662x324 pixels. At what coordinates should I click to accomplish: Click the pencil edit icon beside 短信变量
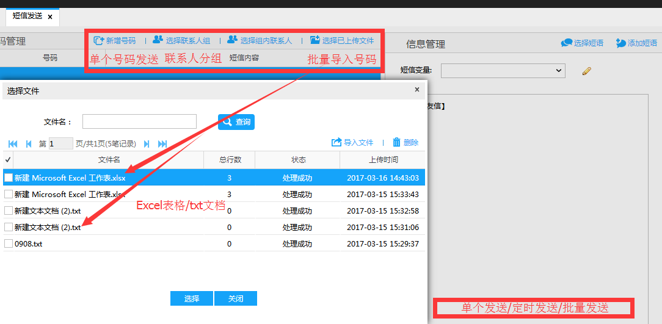587,71
